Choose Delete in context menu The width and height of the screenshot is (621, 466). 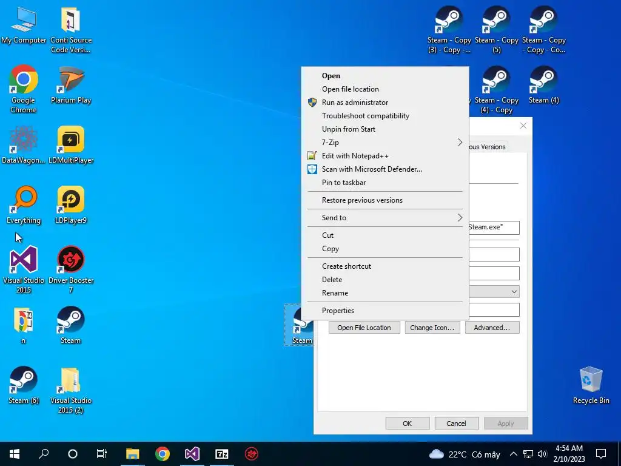pyautogui.click(x=385, y=280)
